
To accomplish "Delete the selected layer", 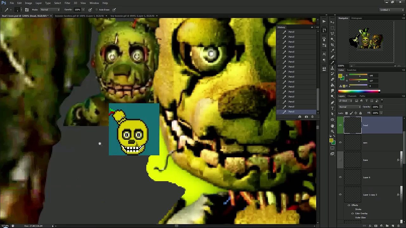I will point(399,226).
